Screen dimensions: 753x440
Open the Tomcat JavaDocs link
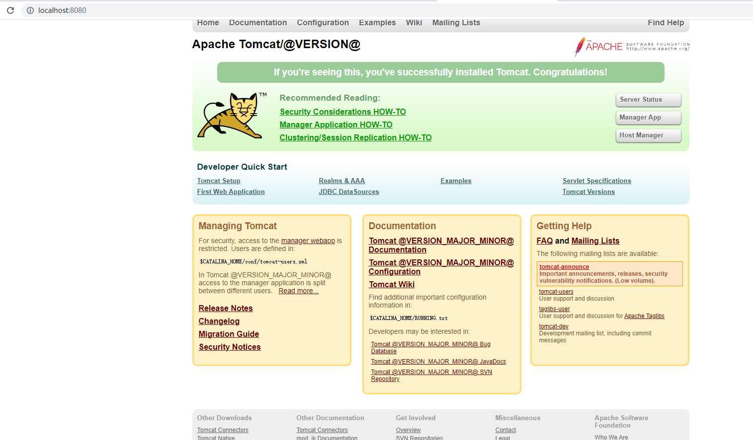pyautogui.click(x=438, y=362)
